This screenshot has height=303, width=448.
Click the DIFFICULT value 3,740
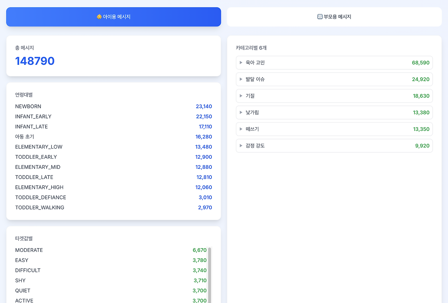[x=200, y=271]
